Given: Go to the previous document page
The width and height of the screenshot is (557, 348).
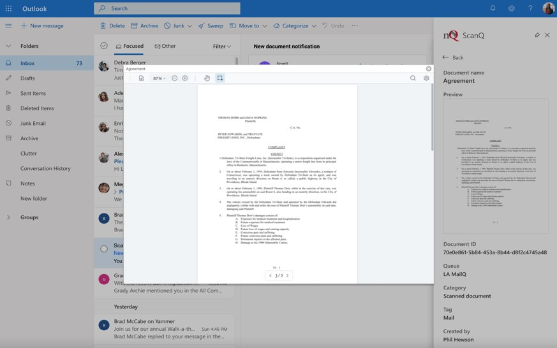Looking at the screenshot, I should pos(271,275).
